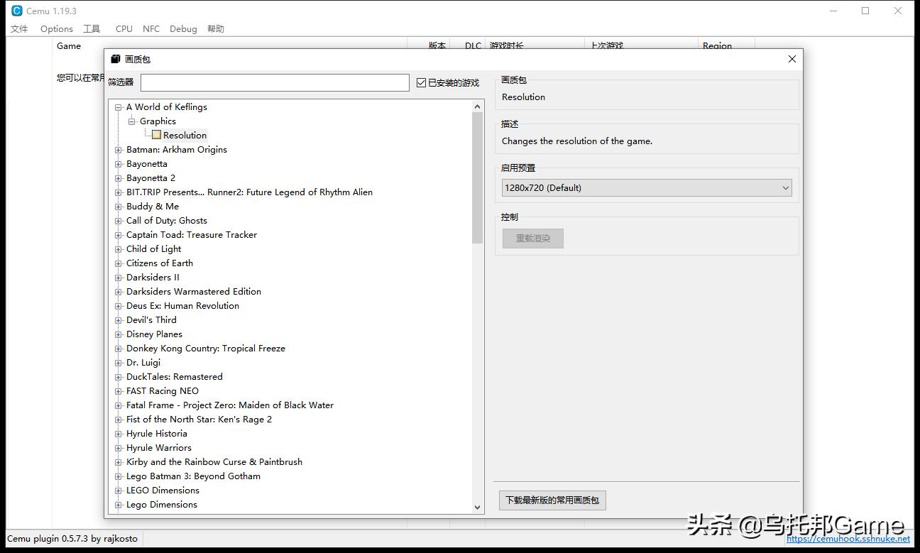Viewport: 920px width, 553px height.
Task: Select Fist of the North Star entry
Action: [x=199, y=420]
